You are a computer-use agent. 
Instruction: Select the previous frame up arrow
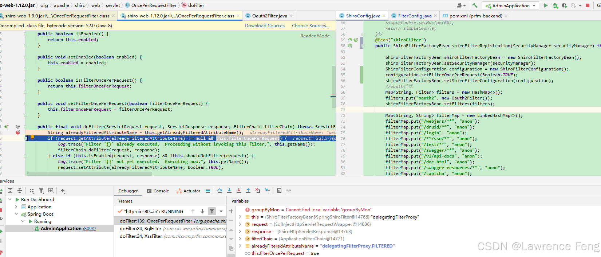[x=193, y=211]
